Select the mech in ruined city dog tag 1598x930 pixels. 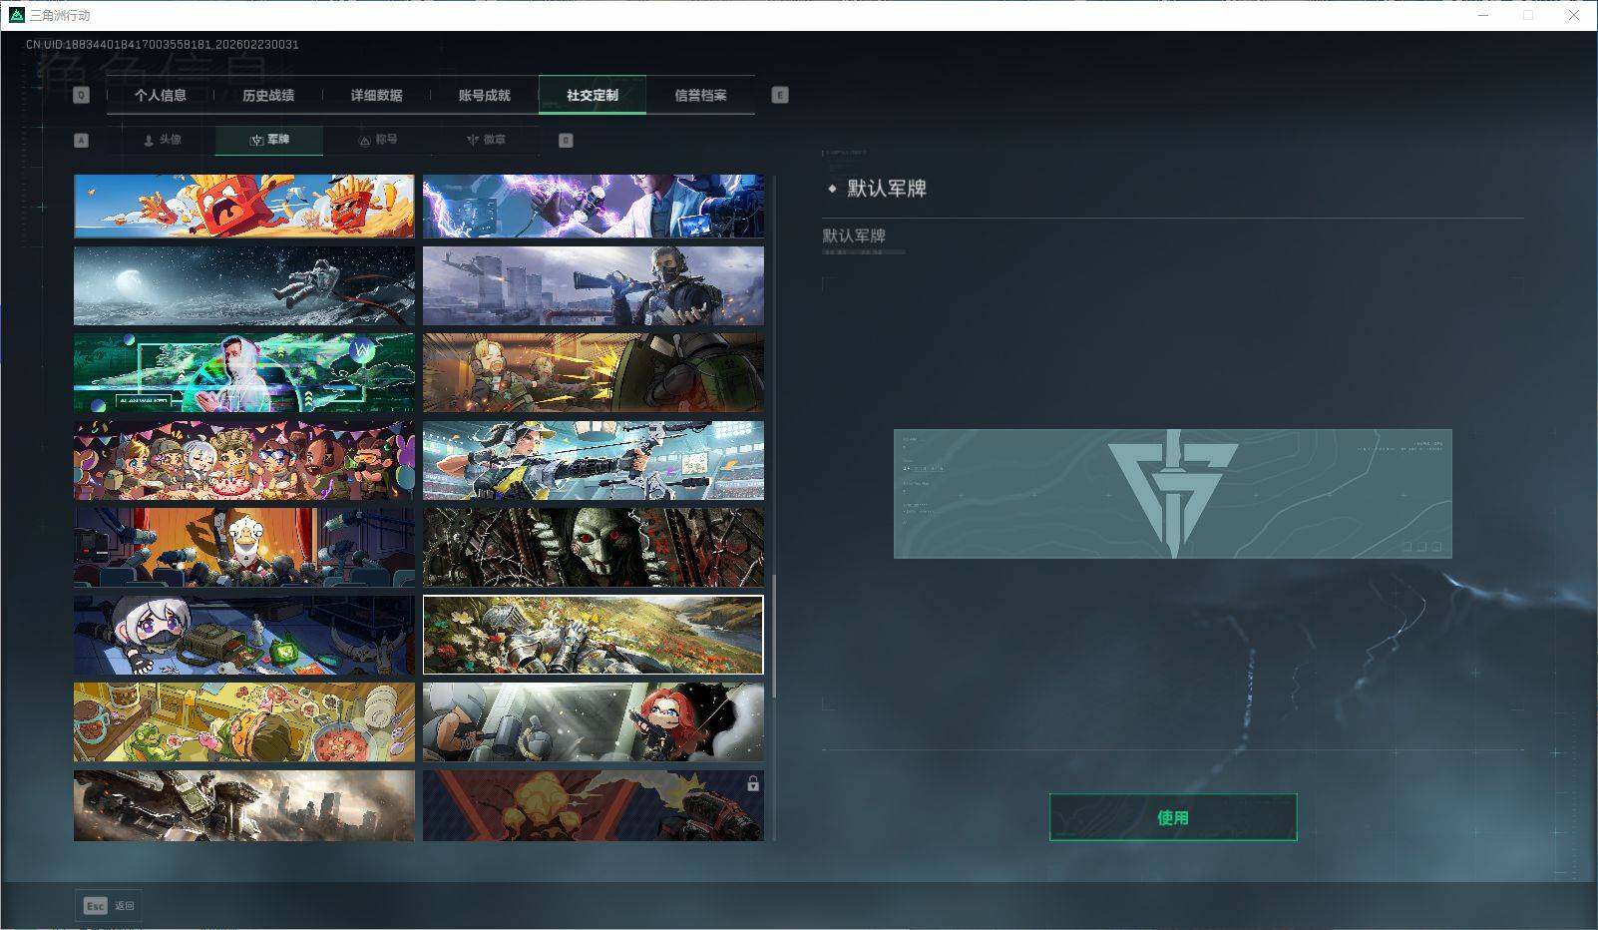(x=244, y=805)
